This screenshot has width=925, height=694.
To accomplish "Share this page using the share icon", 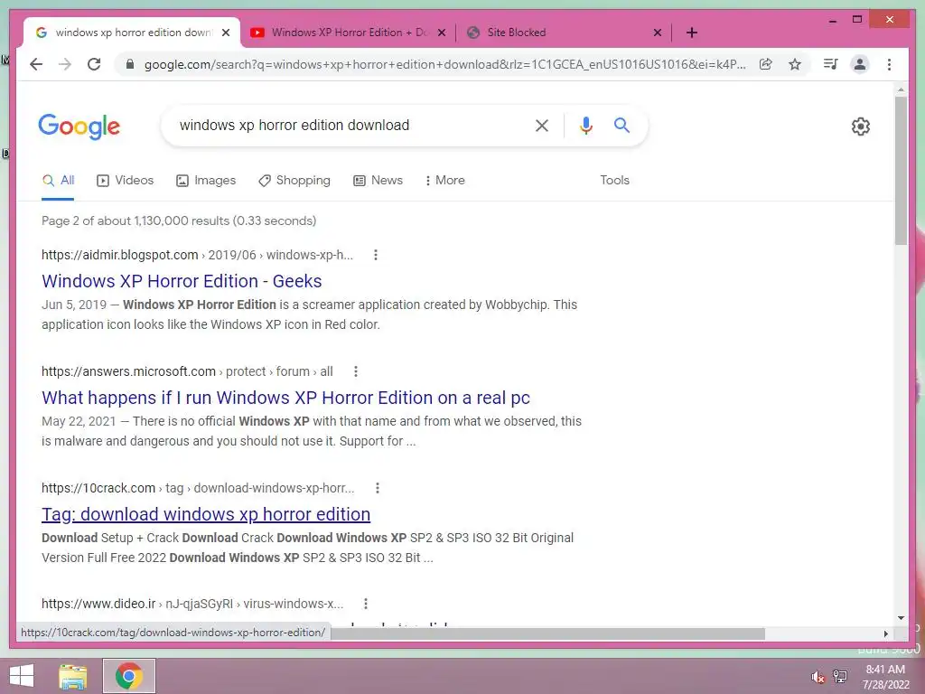I will 766,64.
